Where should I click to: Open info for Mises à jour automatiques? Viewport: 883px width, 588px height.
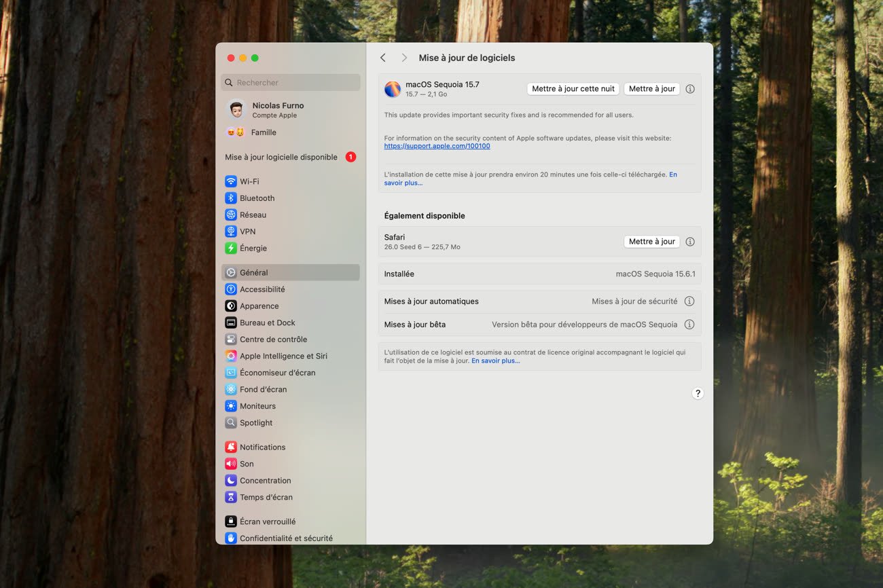pos(689,301)
